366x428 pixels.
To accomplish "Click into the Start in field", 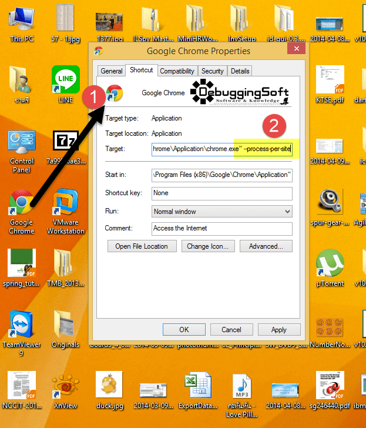I will coord(222,175).
